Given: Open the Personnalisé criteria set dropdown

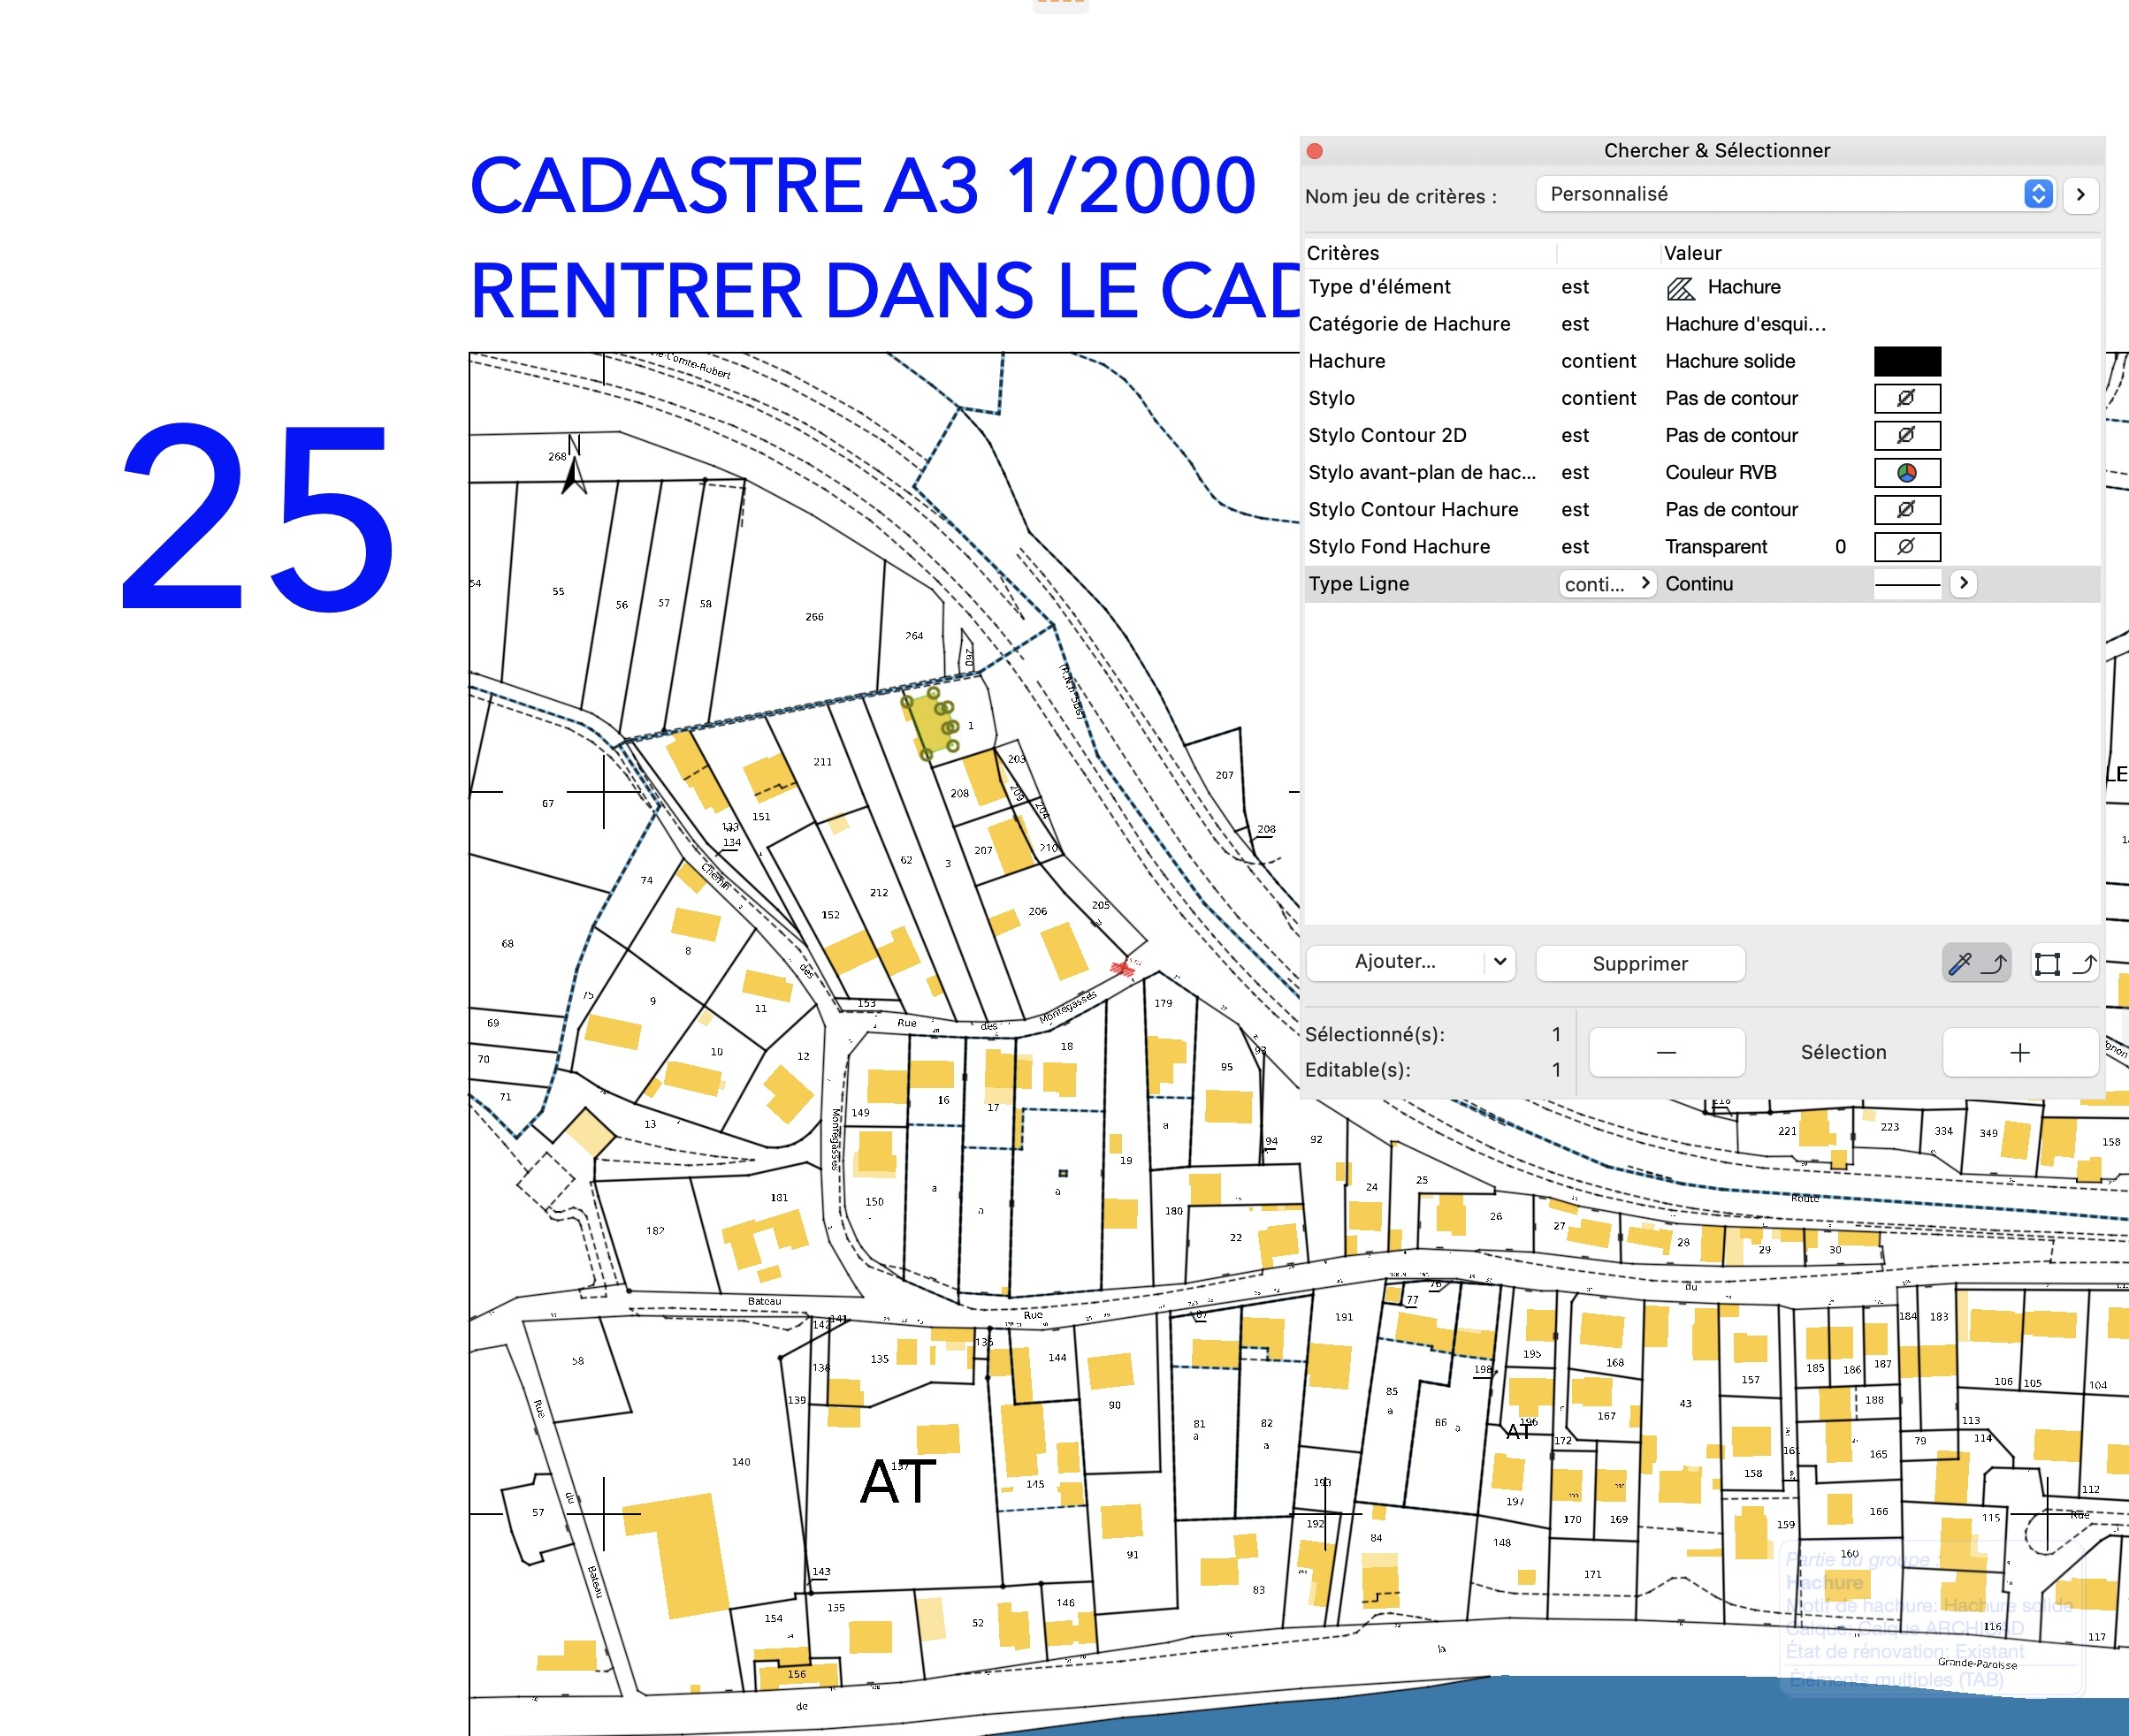Looking at the screenshot, I should (x=1795, y=194).
